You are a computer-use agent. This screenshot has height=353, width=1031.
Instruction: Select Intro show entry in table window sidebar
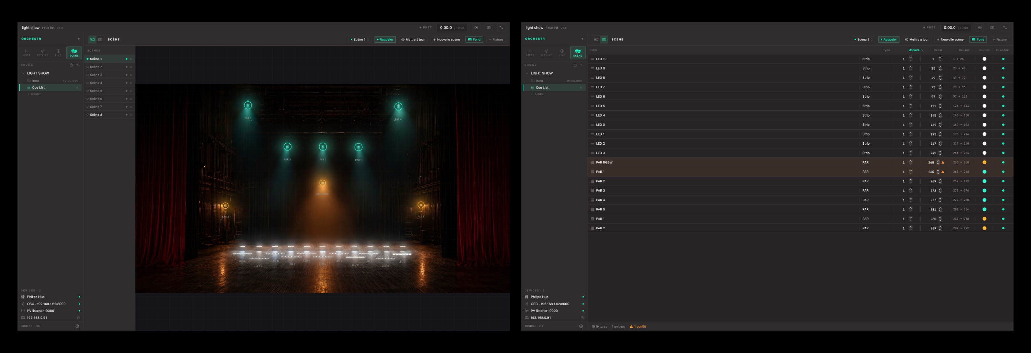[x=554, y=81]
